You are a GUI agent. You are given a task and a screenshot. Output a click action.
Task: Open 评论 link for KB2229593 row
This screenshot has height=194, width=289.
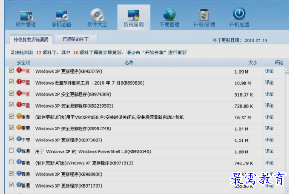(269, 106)
